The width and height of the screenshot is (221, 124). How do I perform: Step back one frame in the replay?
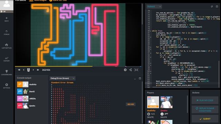click(x=24, y=70)
